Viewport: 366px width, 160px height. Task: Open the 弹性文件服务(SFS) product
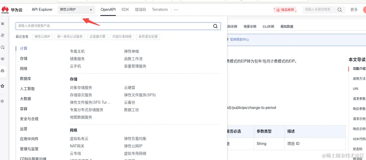tap(140, 95)
